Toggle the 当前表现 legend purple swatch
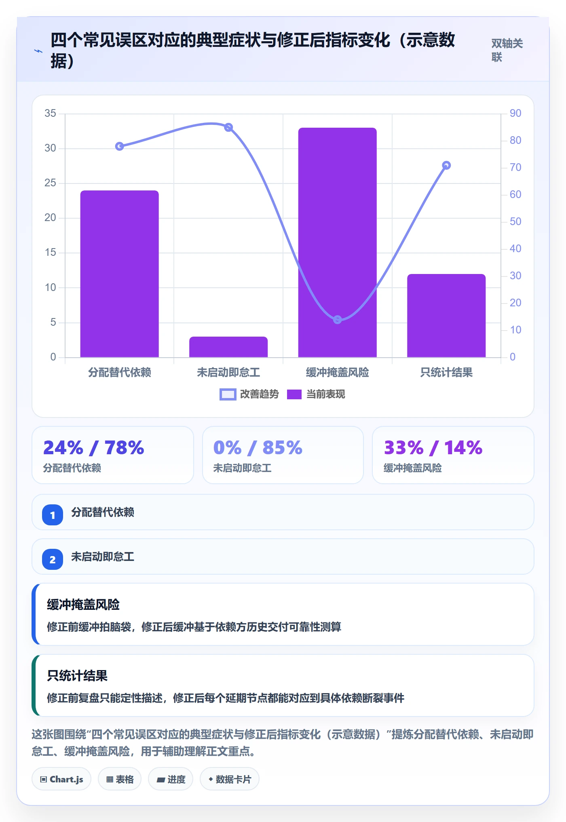The height and width of the screenshot is (822, 566). point(294,394)
